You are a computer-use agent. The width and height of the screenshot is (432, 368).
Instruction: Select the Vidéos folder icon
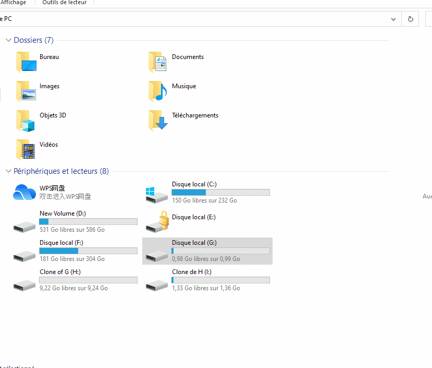coord(26,150)
